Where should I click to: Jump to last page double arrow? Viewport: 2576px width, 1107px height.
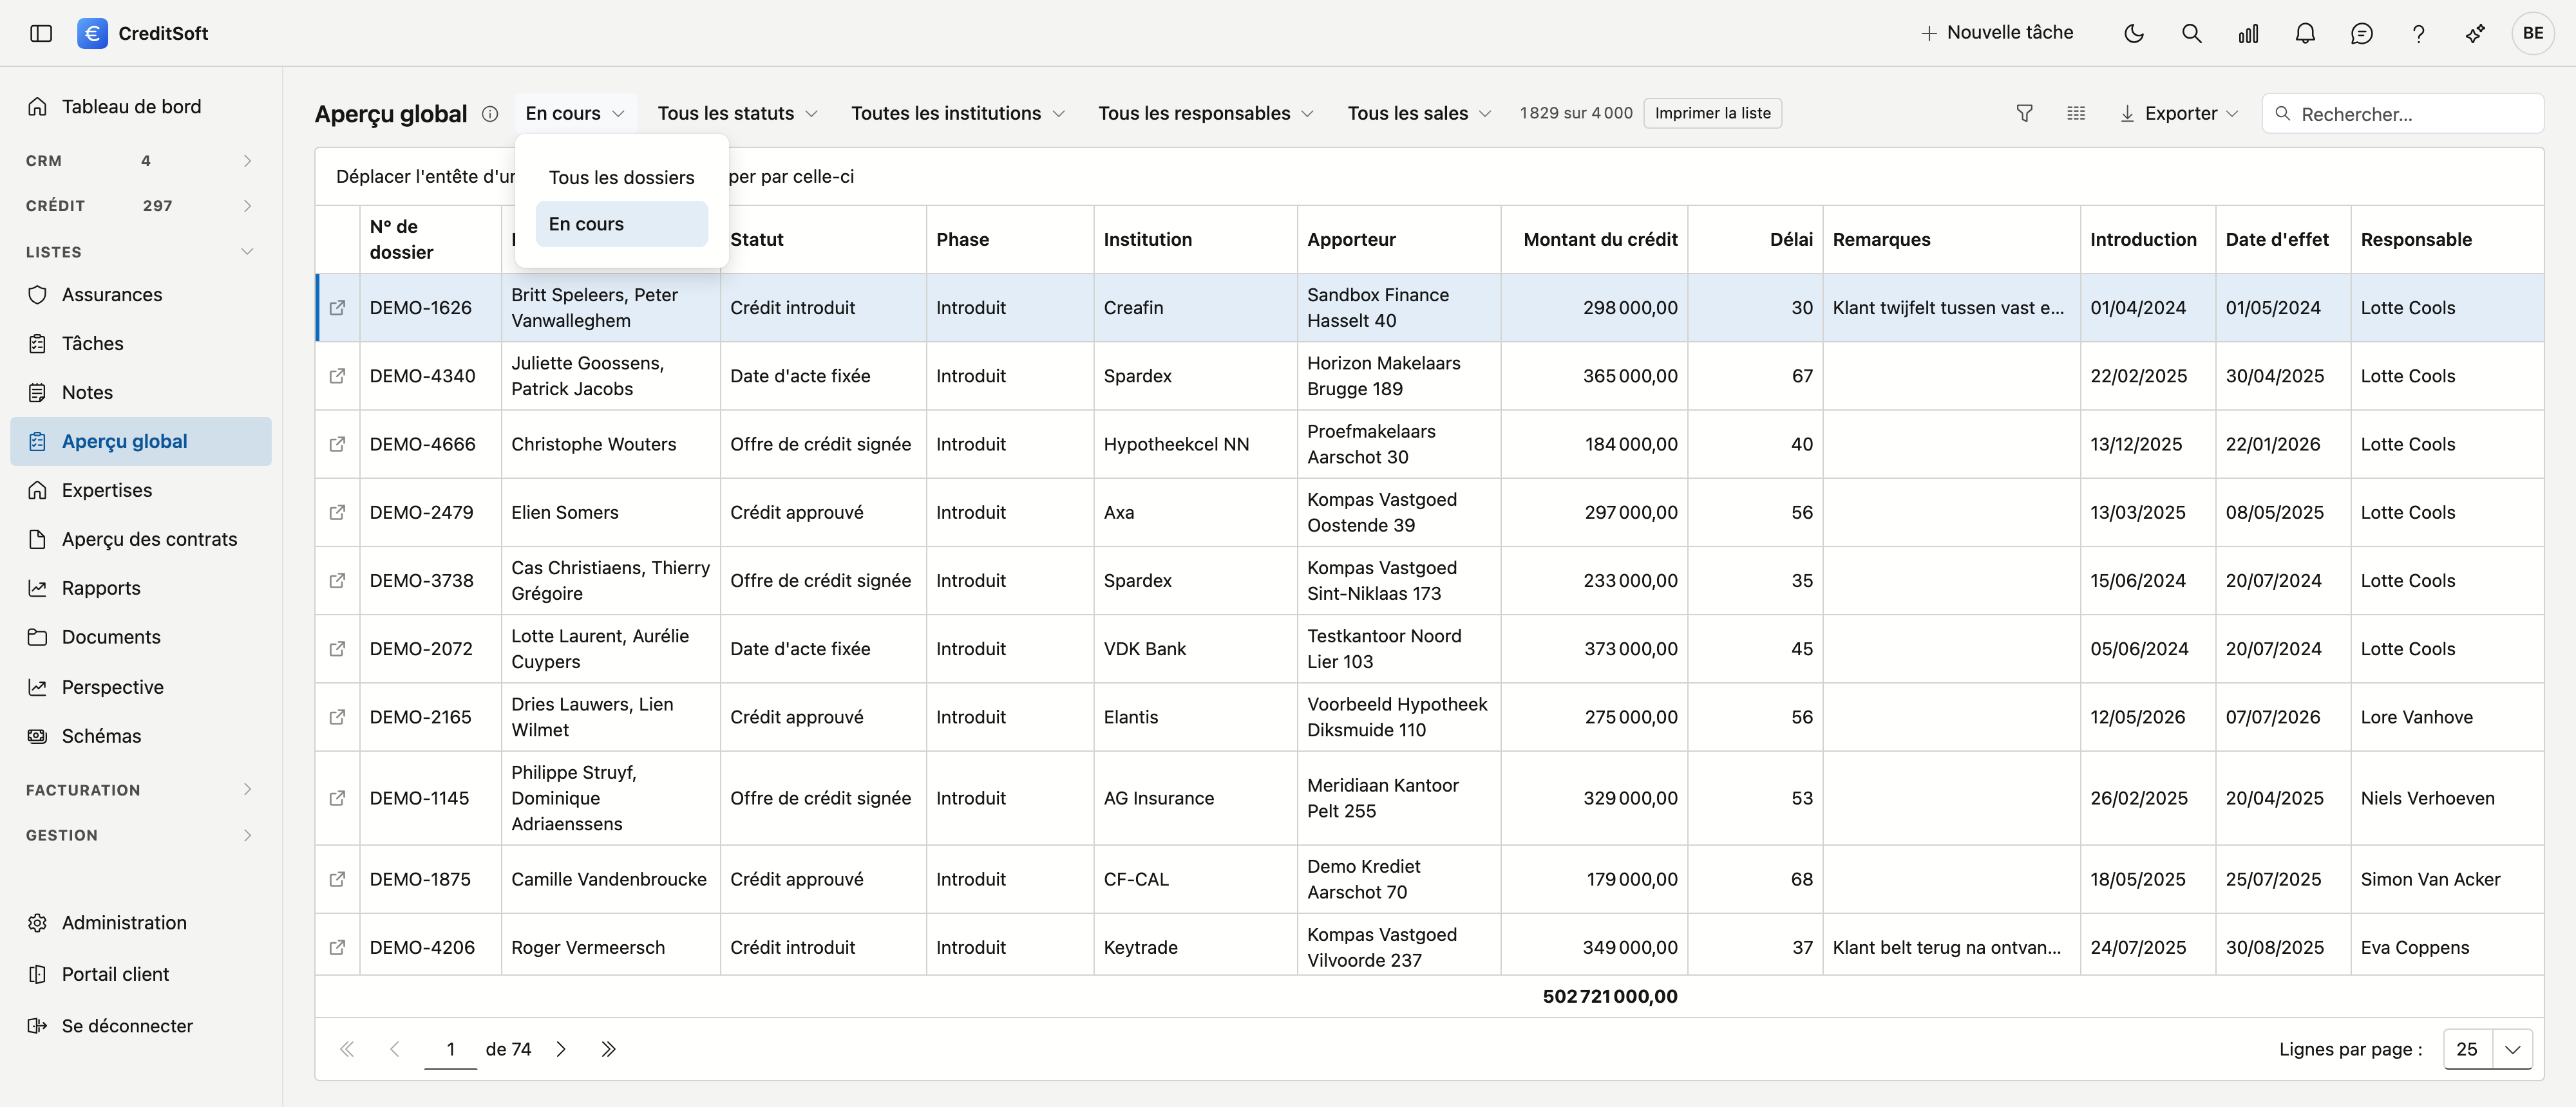(x=608, y=1049)
